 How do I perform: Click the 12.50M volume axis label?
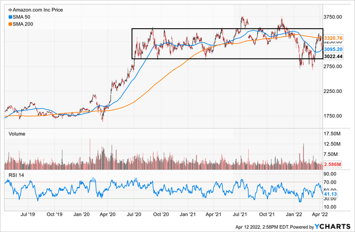click(332, 144)
